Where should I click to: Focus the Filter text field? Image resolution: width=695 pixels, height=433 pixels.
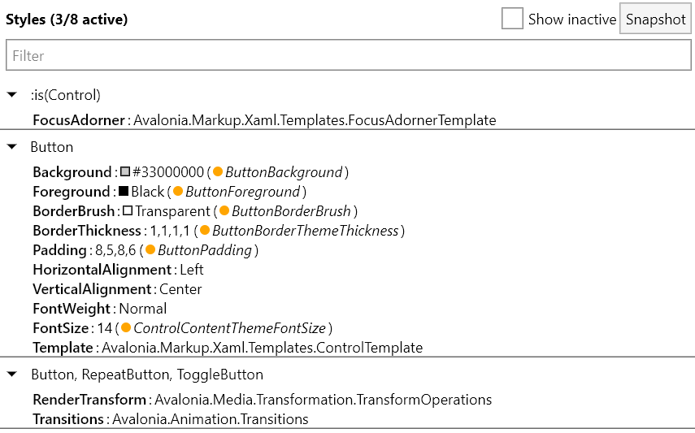(348, 56)
